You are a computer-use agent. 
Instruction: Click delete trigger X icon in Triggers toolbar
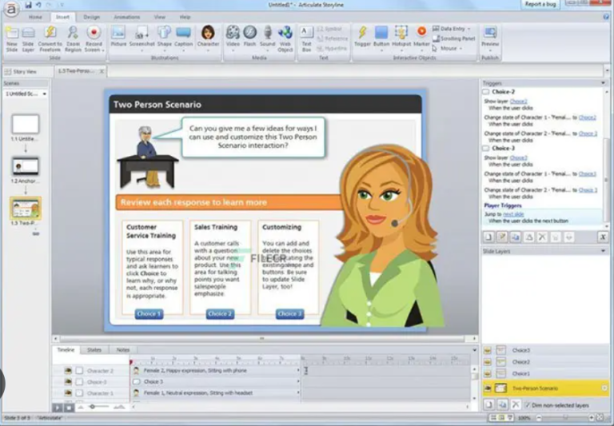tap(542, 237)
